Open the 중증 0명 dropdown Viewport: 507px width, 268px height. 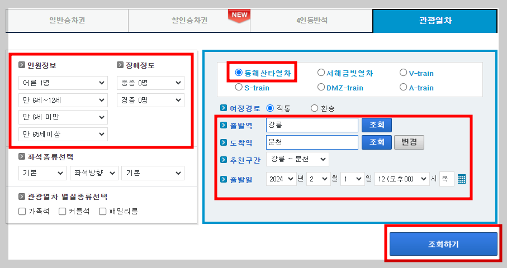click(x=151, y=83)
